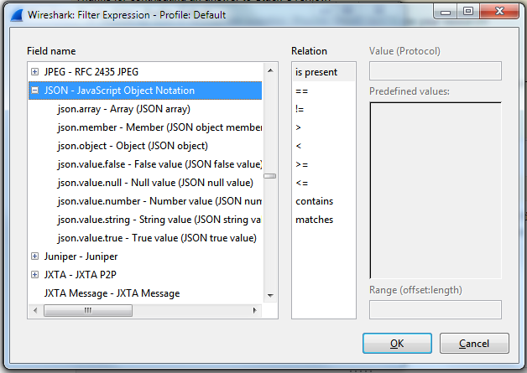Click the Range (offset:length) input field
The width and height of the screenshot is (527, 373).
[x=436, y=309]
